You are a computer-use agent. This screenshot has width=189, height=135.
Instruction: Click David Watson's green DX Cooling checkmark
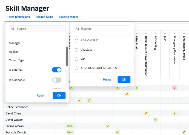pyautogui.click(x=155, y=120)
